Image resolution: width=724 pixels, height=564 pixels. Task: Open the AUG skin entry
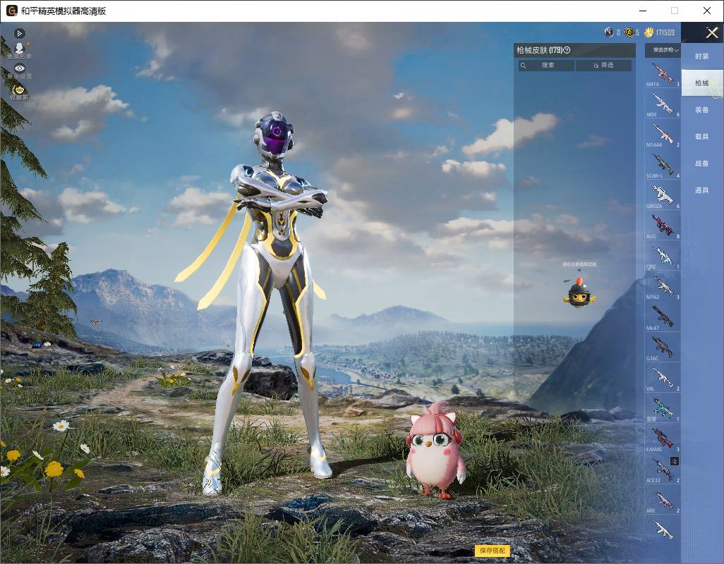click(663, 226)
